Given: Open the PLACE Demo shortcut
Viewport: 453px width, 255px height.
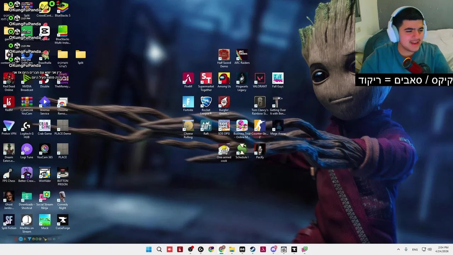Looking at the screenshot, I should (x=63, y=128).
